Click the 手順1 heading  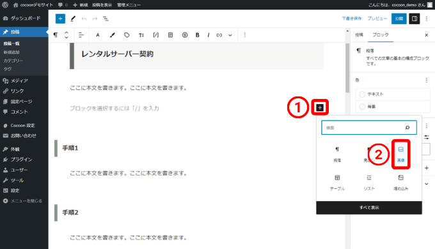[x=70, y=148]
